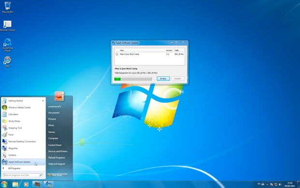Open the yvesimacw7v user folder link
Screen dimensions: 300x188
(55, 106)
